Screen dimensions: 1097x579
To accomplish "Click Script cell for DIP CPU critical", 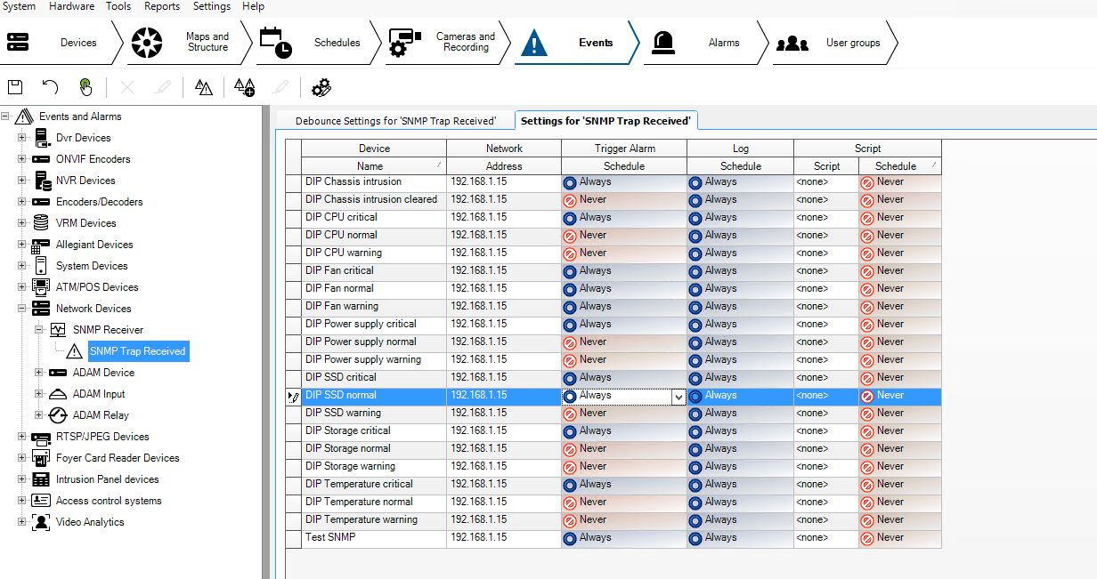I will pyautogui.click(x=825, y=217).
